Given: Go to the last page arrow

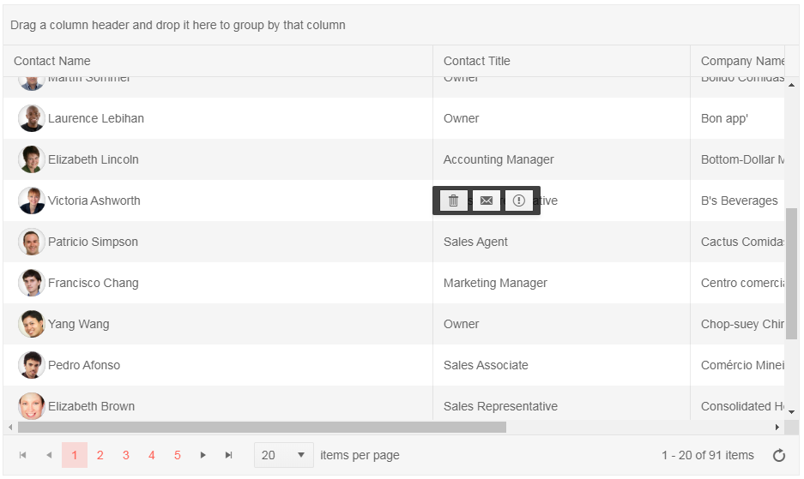Looking at the screenshot, I should pyautogui.click(x=229, y=456).
